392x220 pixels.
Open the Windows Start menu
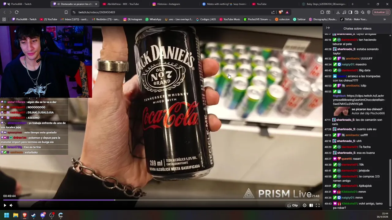[6, 215]
